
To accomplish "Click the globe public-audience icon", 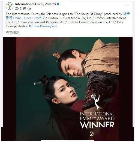I will [30, 9].
